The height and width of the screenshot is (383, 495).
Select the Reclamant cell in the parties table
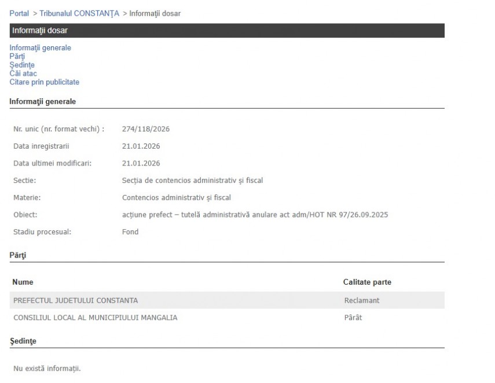click(361, 300)
